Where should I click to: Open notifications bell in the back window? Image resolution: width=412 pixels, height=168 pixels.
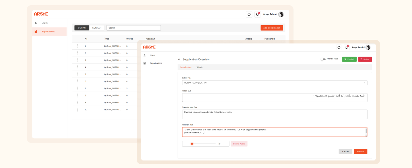[x=257, y=14]
